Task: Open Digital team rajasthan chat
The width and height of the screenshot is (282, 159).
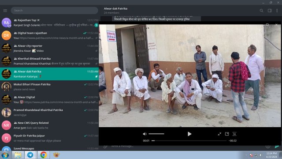Action: (49, 35)
